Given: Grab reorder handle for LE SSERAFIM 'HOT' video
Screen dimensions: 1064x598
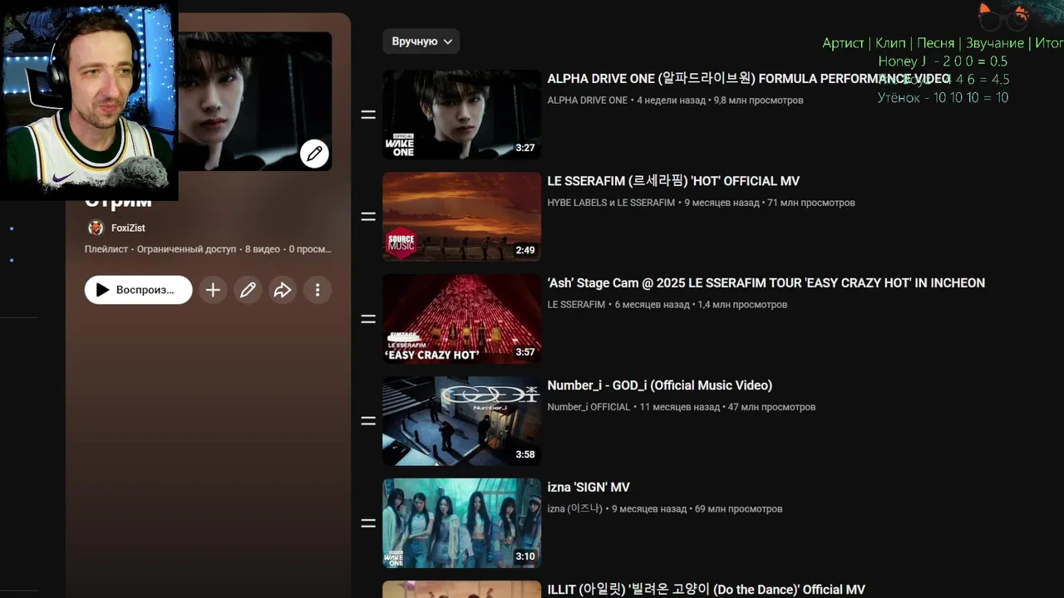Looking at the screenshot, I should (368, 217).
